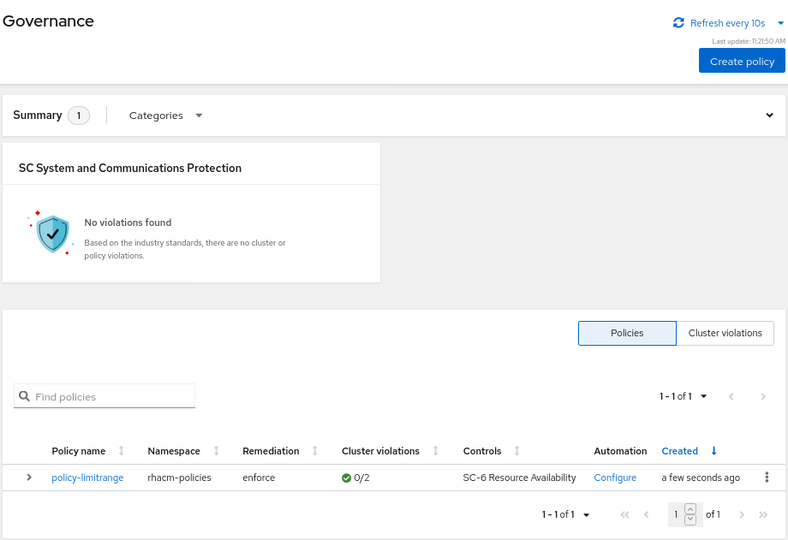Expand the policy-limitrange row
The image size is (788, 540).
pos(29,478)
